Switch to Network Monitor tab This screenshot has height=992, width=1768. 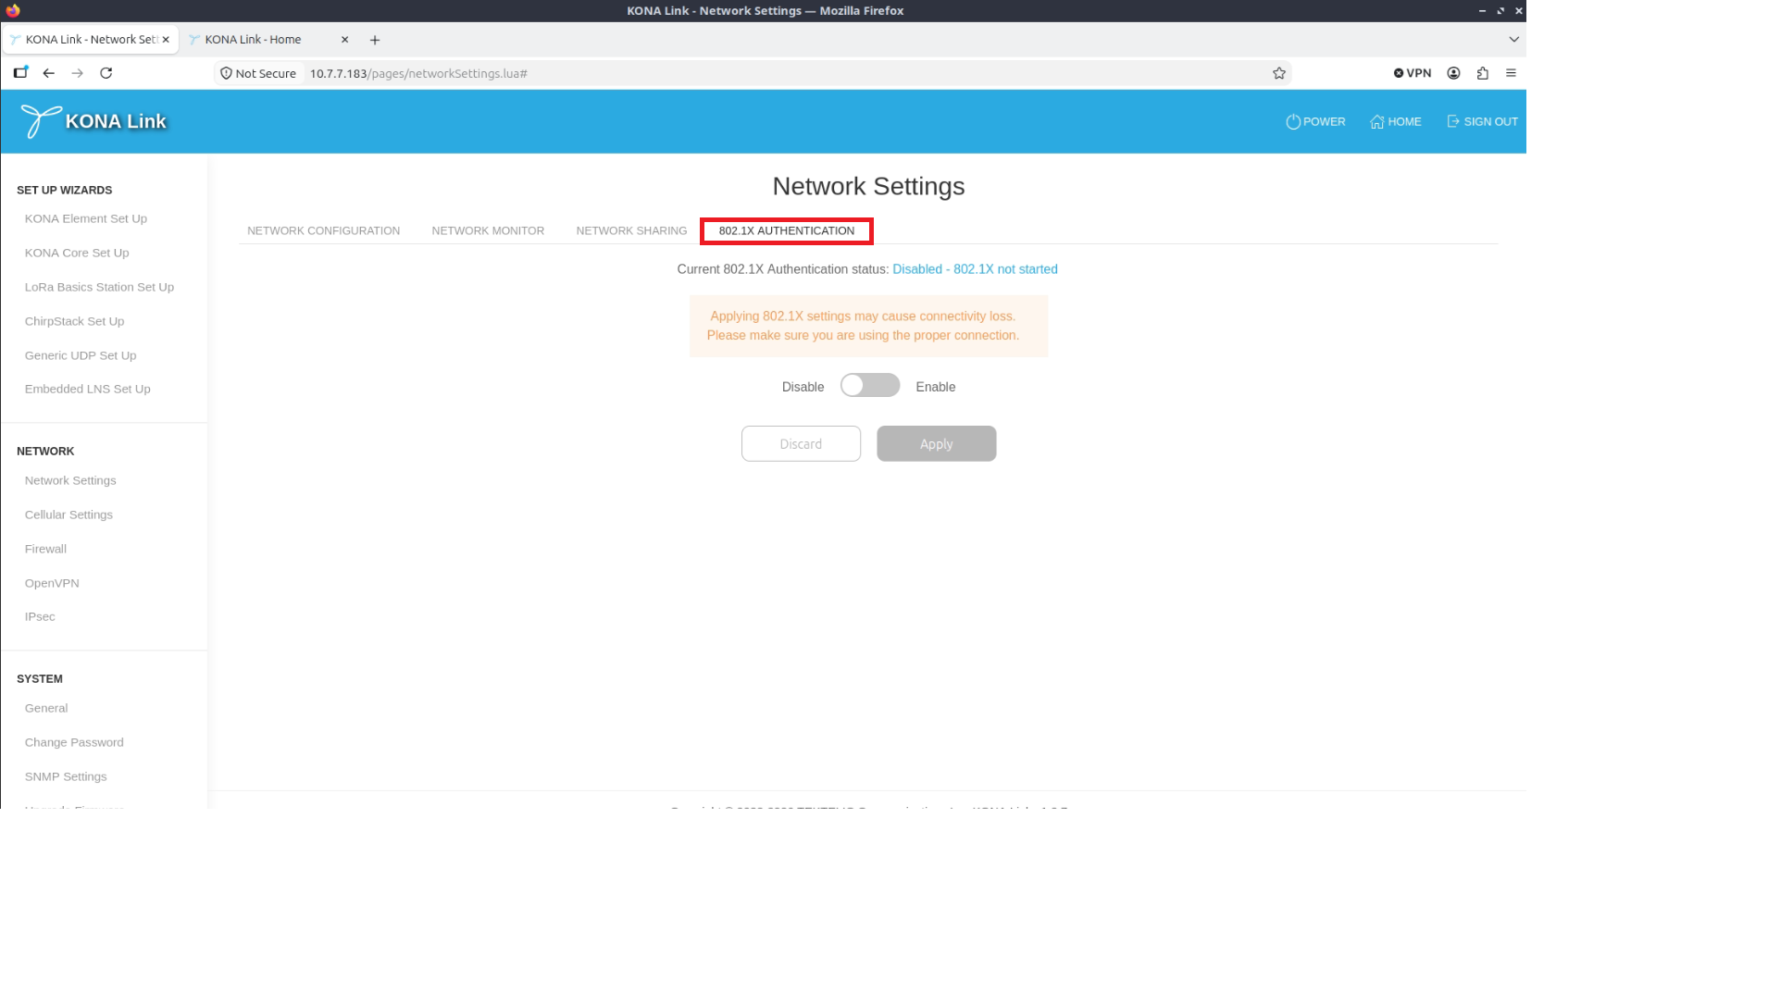(x=488, y=230)
